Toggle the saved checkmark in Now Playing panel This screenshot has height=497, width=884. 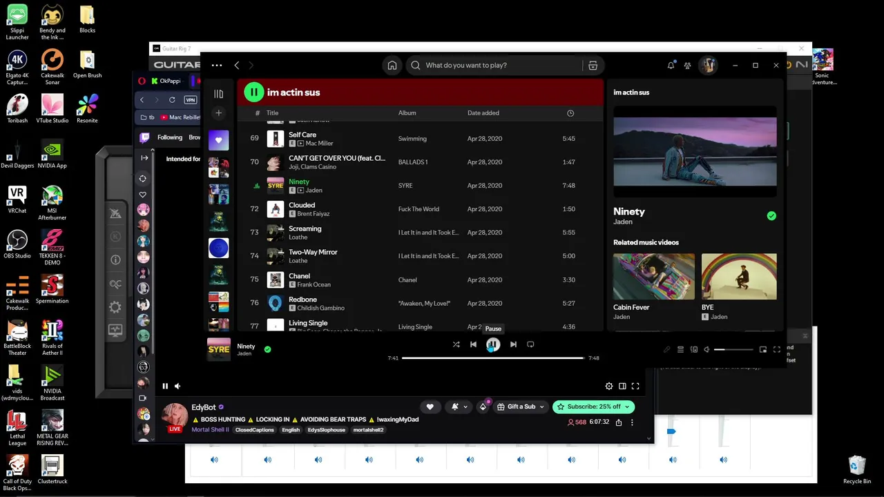(771, 216)
